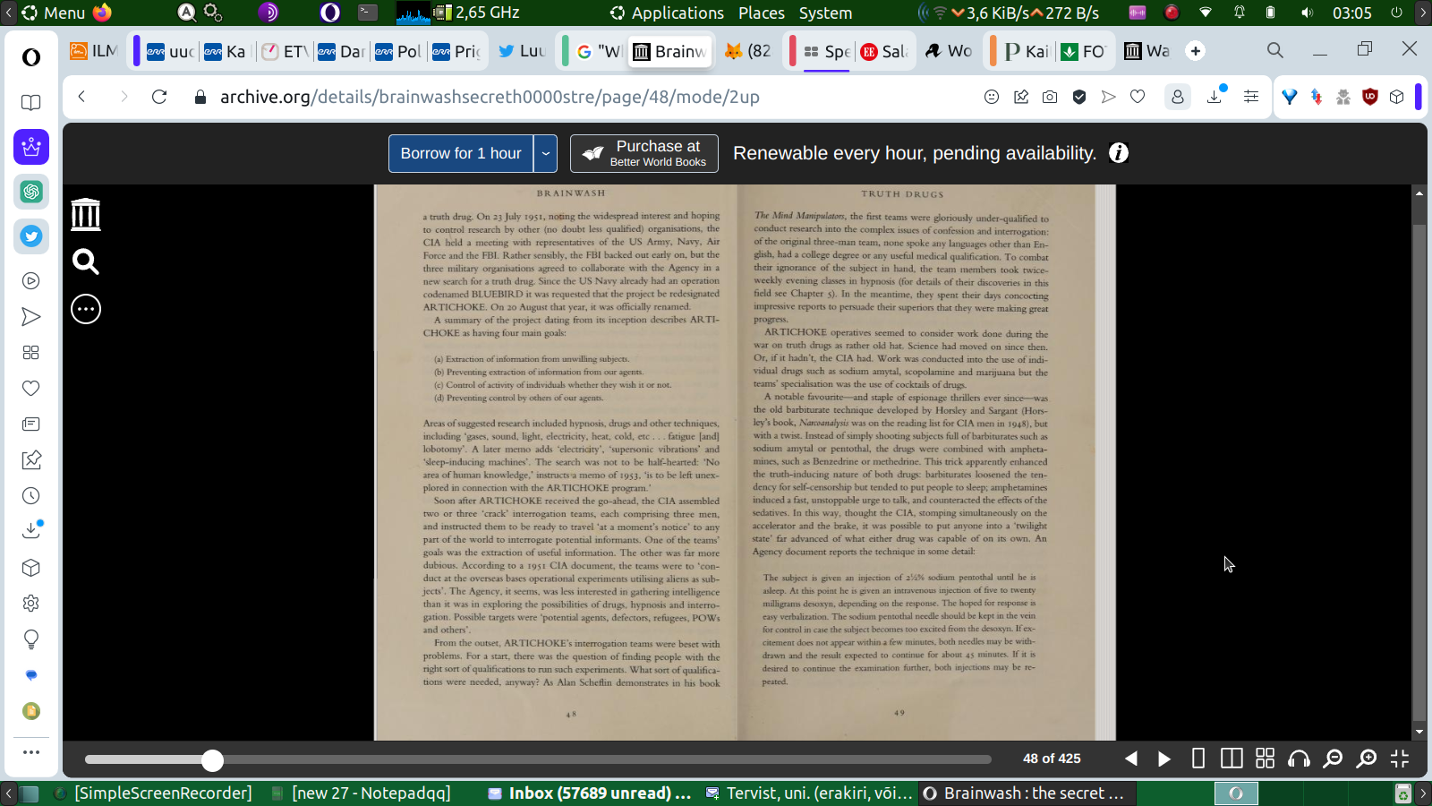
Task: Open the Aria AI sidebar panel
Action: 31,147
